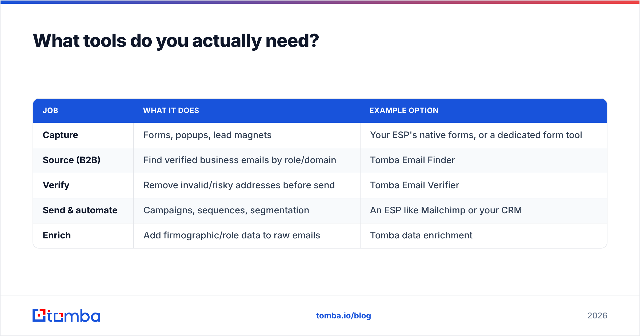Image resolution: width=640 pixels, height=336 pixels.
Task: Select the "Source (B2B)" row label
Action: [71, 160]
